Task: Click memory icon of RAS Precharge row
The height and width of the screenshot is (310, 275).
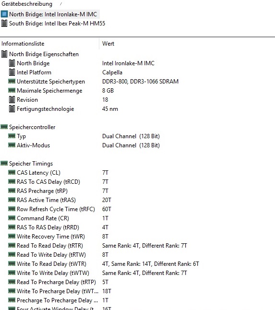Action: coord(12,191)
